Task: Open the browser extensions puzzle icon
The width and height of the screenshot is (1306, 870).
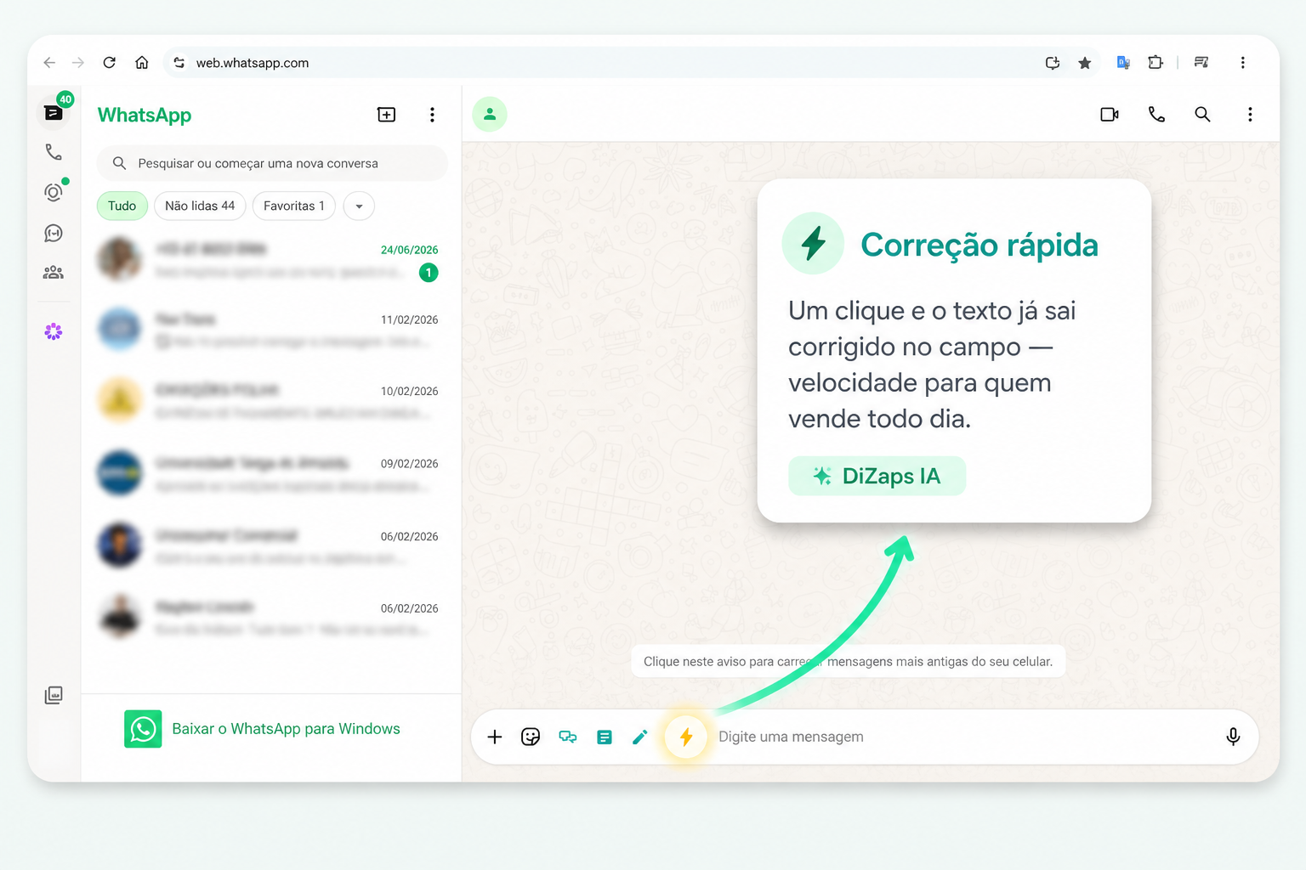Action: [1156, 62]
